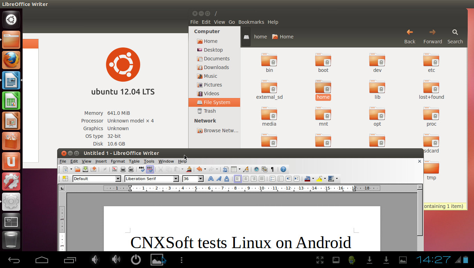Open LibreOffice Calc from the launcher
This screenshot has height=268, width=474.
tap(11, 100)
